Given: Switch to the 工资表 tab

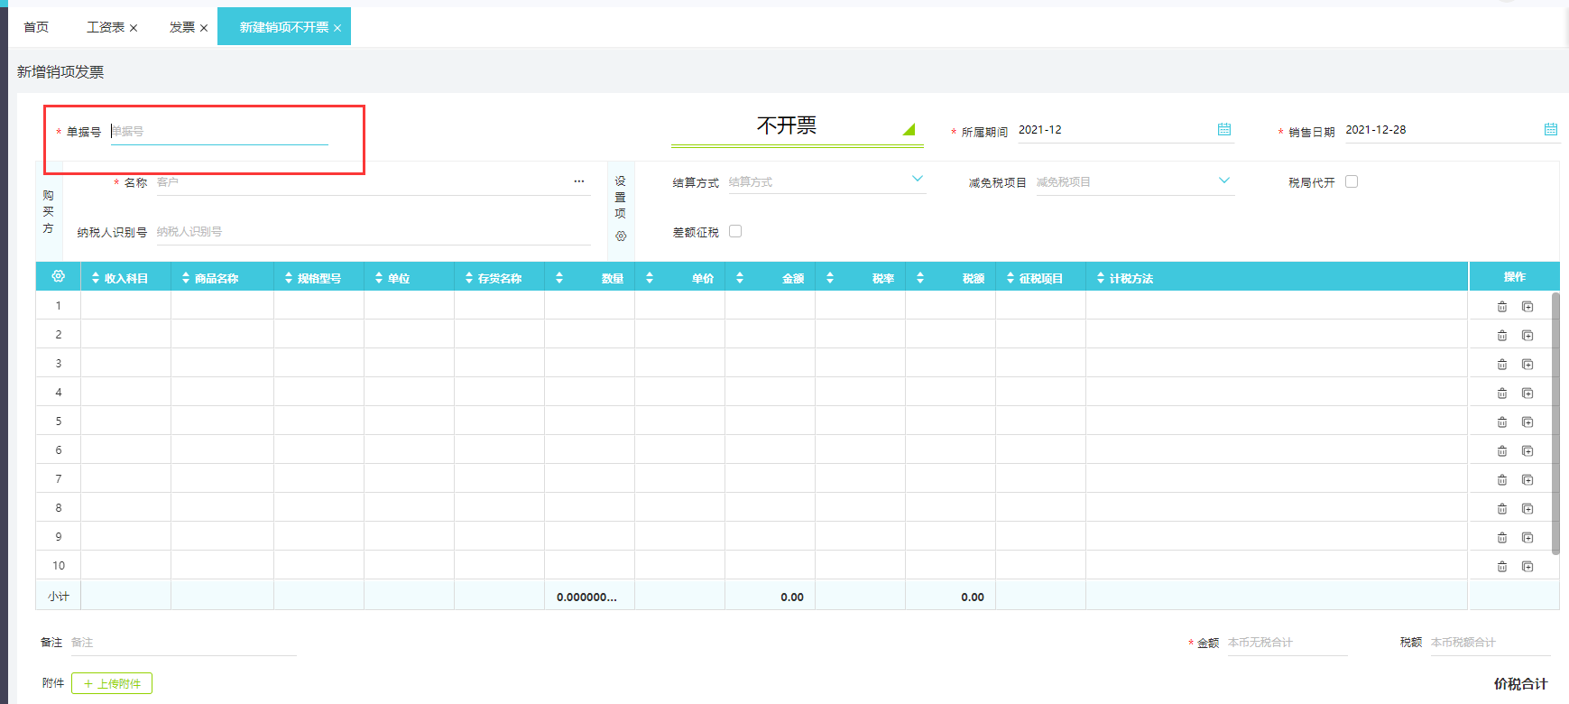Looking at the screenshot, I should click(x=106, y=27).
